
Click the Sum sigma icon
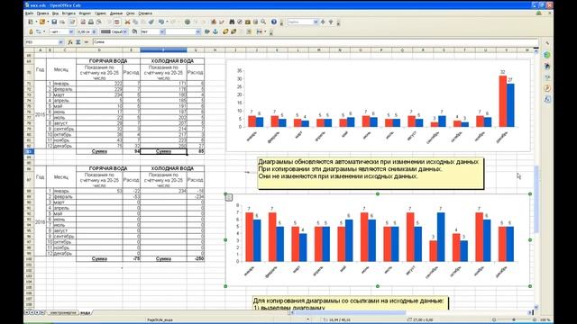[78, 42]
